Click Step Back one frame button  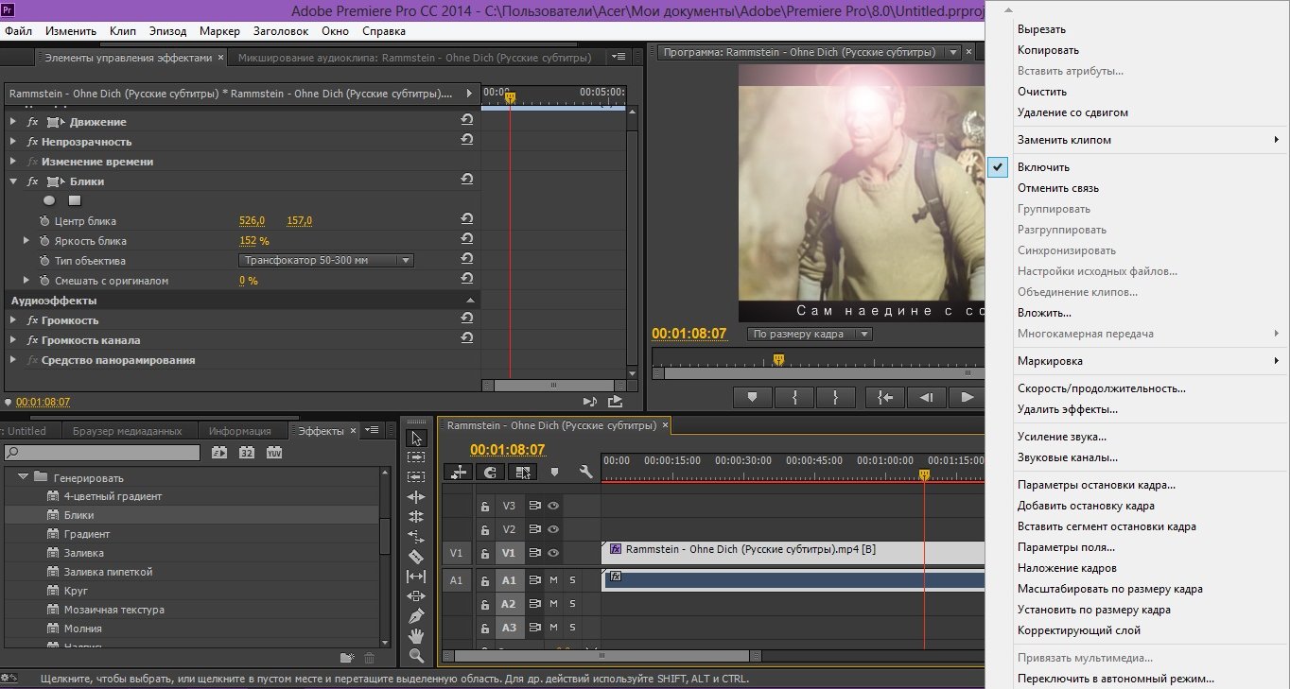pyautogui.click(x=927, y=397)
